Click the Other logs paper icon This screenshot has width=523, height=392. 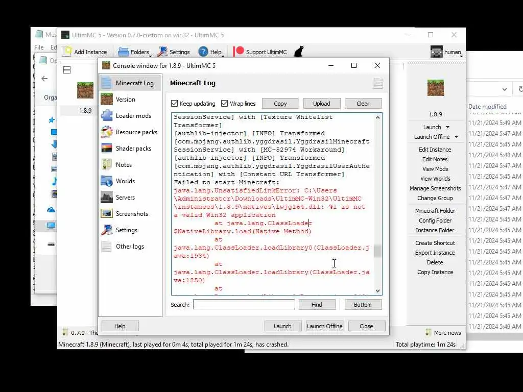tap(107, 247)
